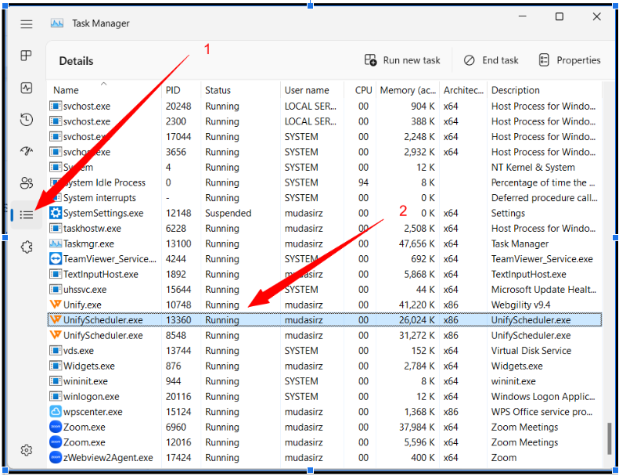
Task: Select the Details list icon
Action: [x=27, y=215]
